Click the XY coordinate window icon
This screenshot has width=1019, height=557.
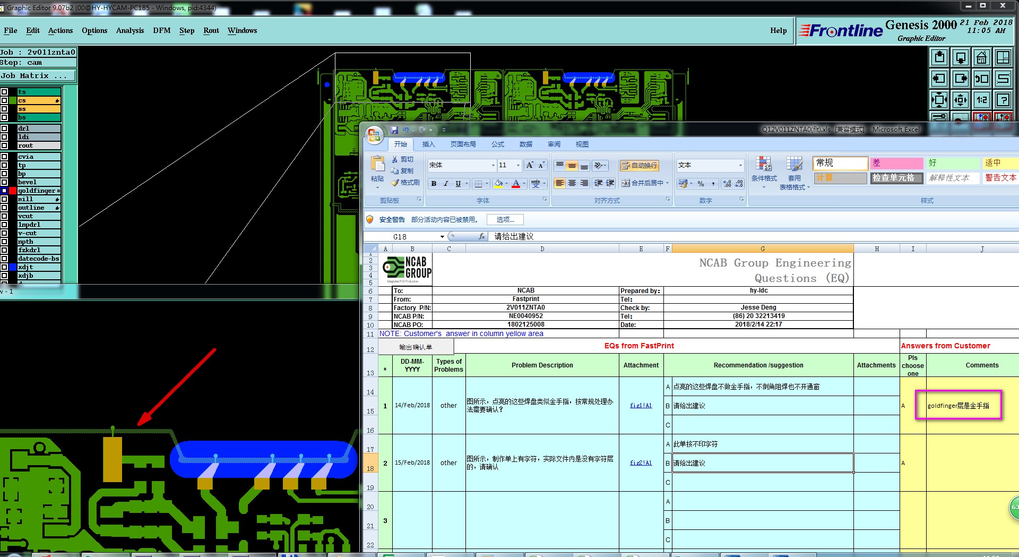(x=1003, y=57)
